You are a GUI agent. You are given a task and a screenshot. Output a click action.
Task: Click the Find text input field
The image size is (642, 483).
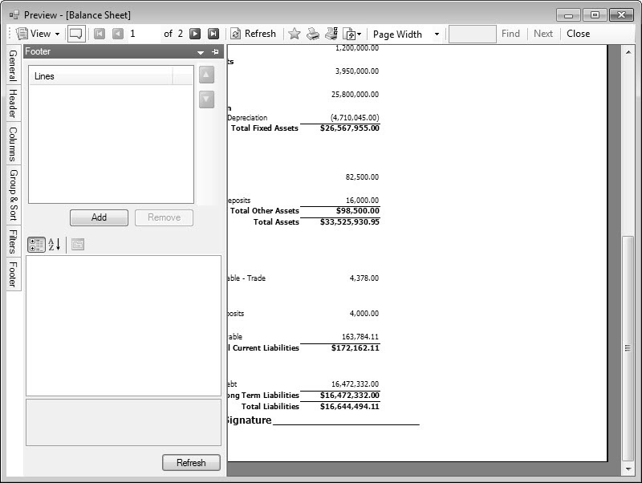point(472,34)
